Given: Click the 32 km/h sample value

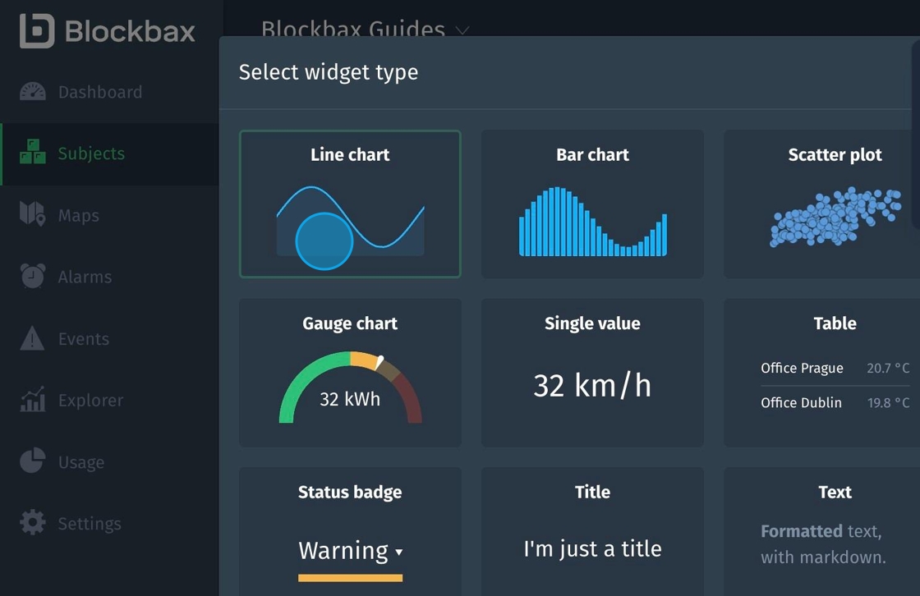Looking at the screenshot, I should tap(592, 385).
